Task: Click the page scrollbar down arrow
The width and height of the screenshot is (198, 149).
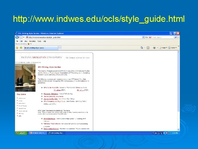Action: point(178,129)
